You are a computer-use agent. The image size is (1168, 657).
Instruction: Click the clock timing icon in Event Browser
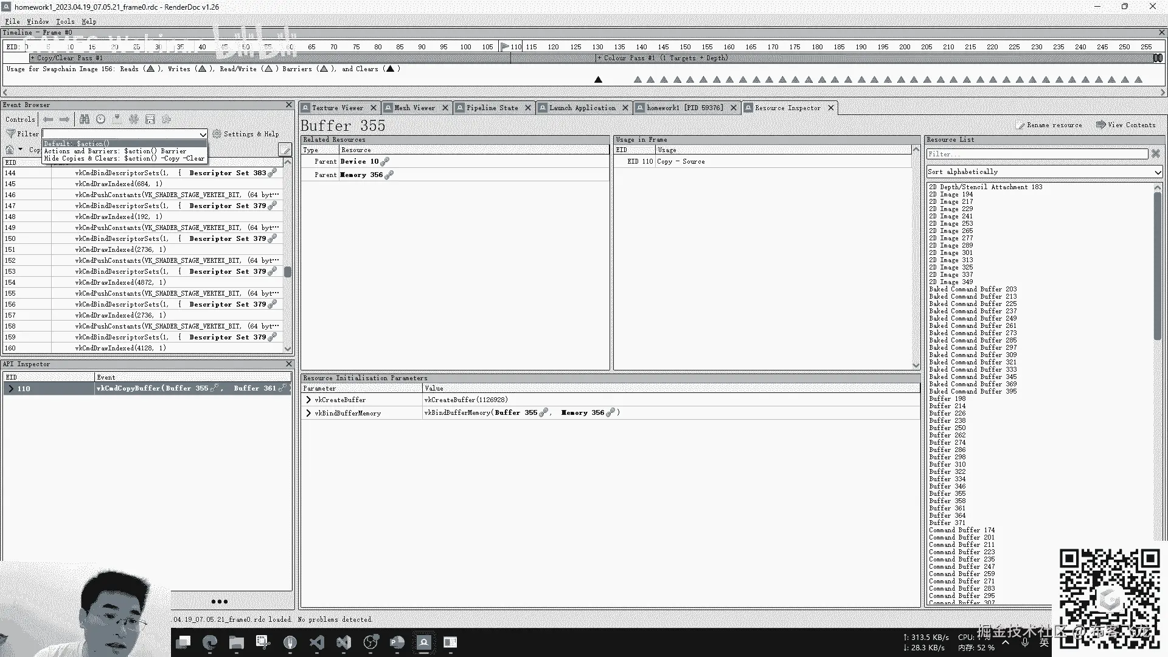101,119
